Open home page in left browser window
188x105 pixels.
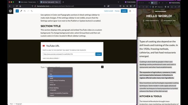click(x=20, y=6)
